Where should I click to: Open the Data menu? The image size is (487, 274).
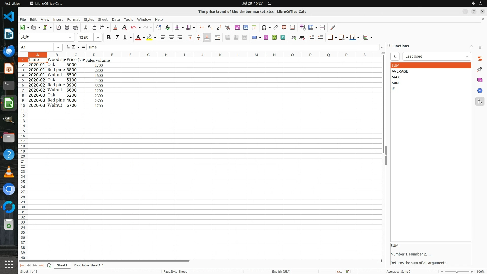(116, 20)
